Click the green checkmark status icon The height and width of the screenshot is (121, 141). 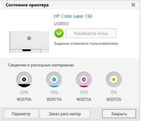[x=59, y=33]
